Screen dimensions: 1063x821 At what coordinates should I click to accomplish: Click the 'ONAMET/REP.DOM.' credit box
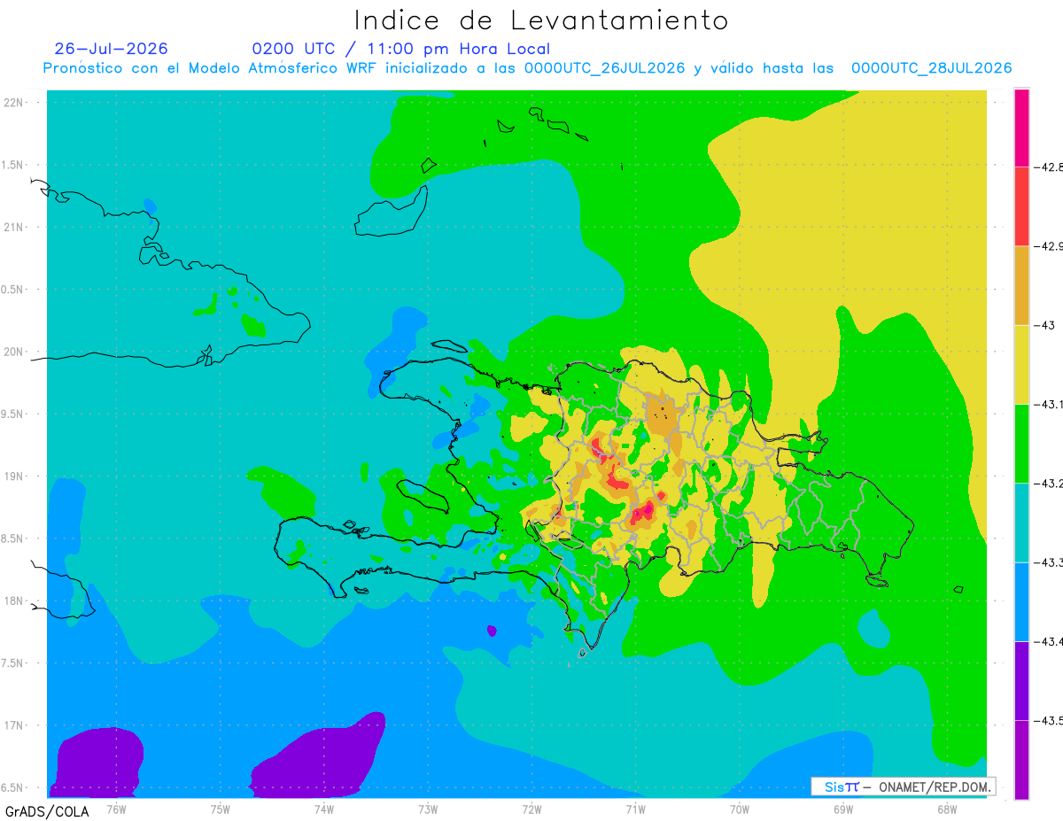pyautogui.click(x=903, y=786)
